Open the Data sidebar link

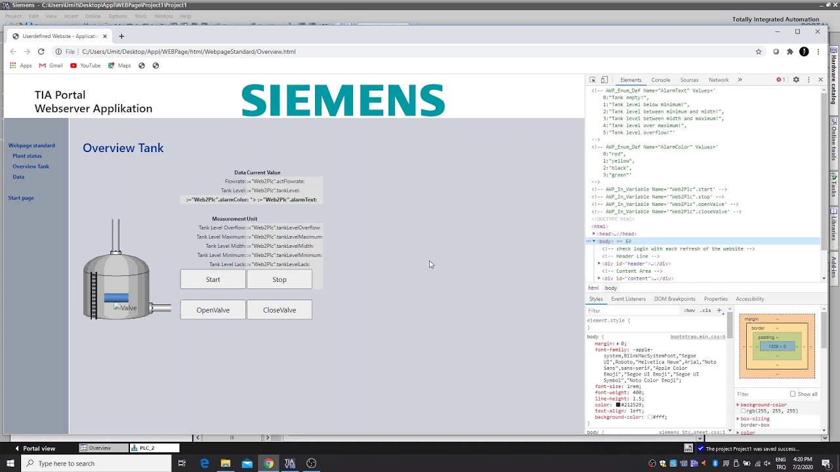click(x=18, y=177)
